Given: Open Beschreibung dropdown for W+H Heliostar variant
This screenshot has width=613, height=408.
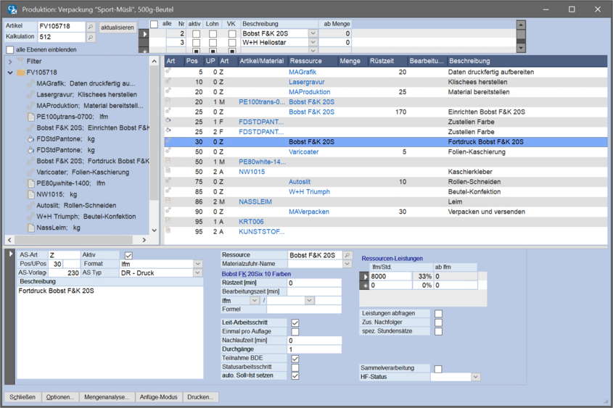Looking at the screenshot, I should [x=313, y=43].
